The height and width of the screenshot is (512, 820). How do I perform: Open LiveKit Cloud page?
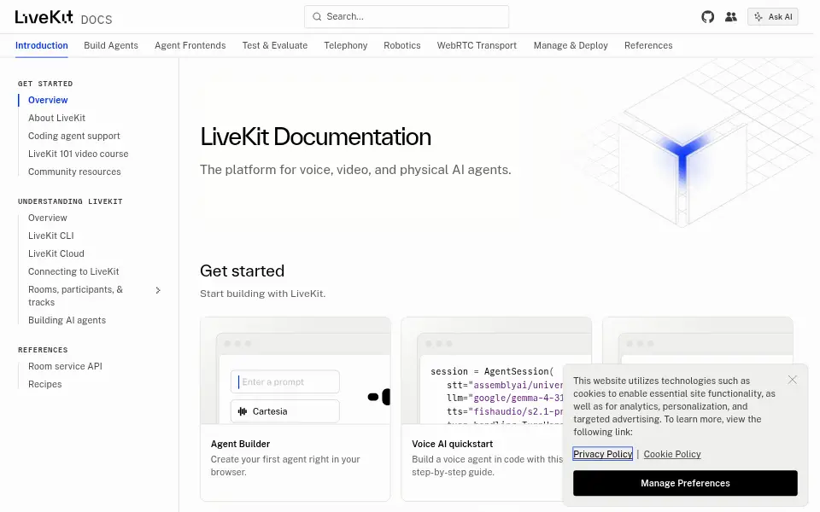[x=56, y=253]
